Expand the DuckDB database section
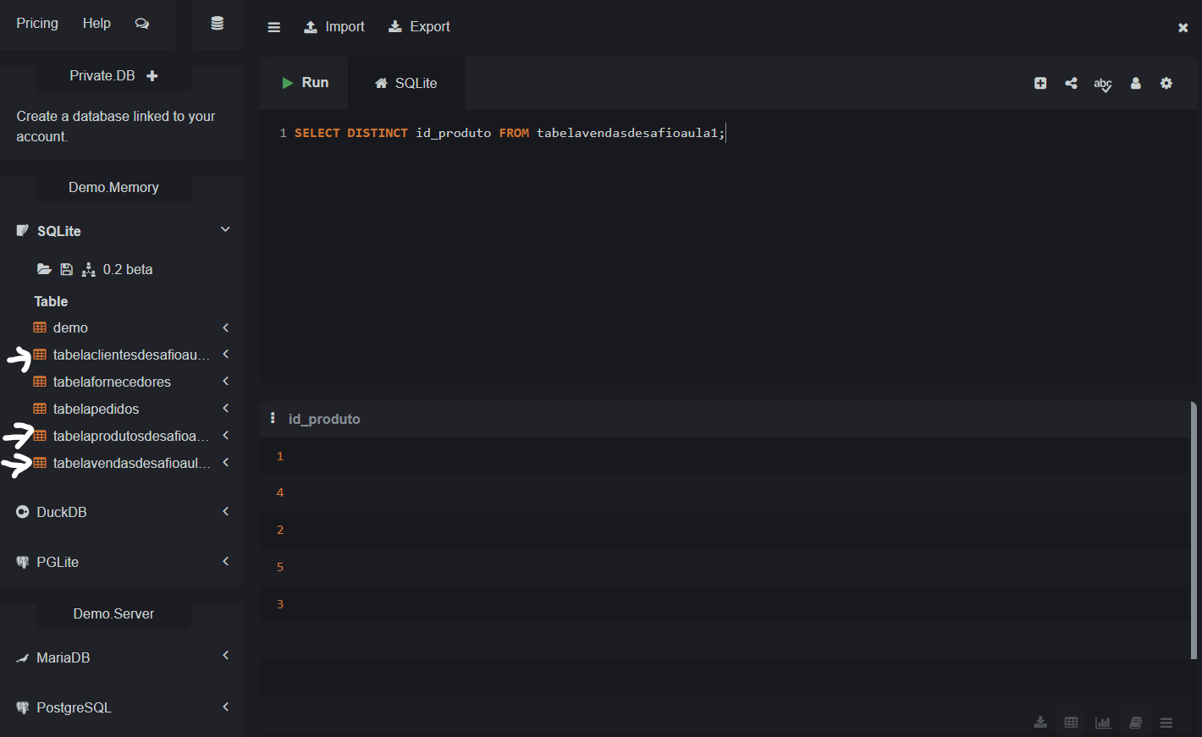This screenshot has height=737, width=1202. (x=226, y=512)
